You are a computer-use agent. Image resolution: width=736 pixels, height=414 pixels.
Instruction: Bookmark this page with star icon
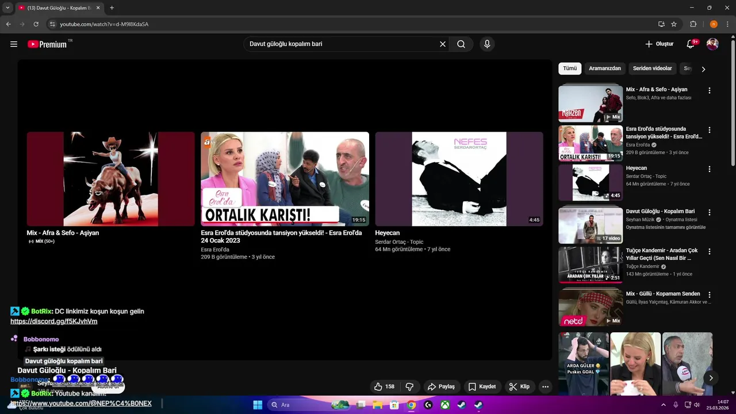674,24
